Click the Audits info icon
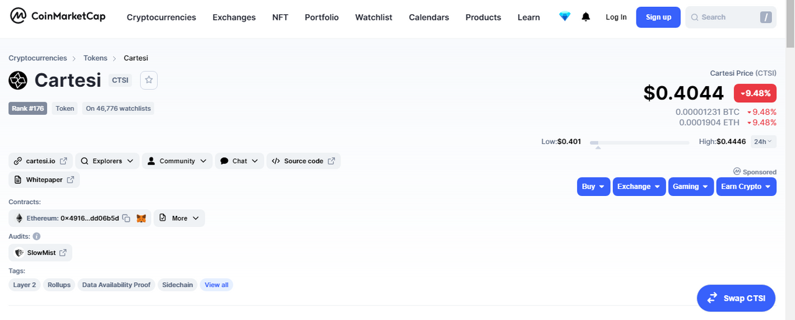This screenshot has height=320, width=795. point(37,236)
